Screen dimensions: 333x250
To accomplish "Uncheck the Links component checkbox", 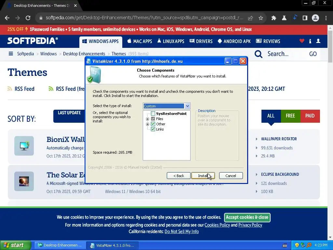I will (x=153, y=129).
